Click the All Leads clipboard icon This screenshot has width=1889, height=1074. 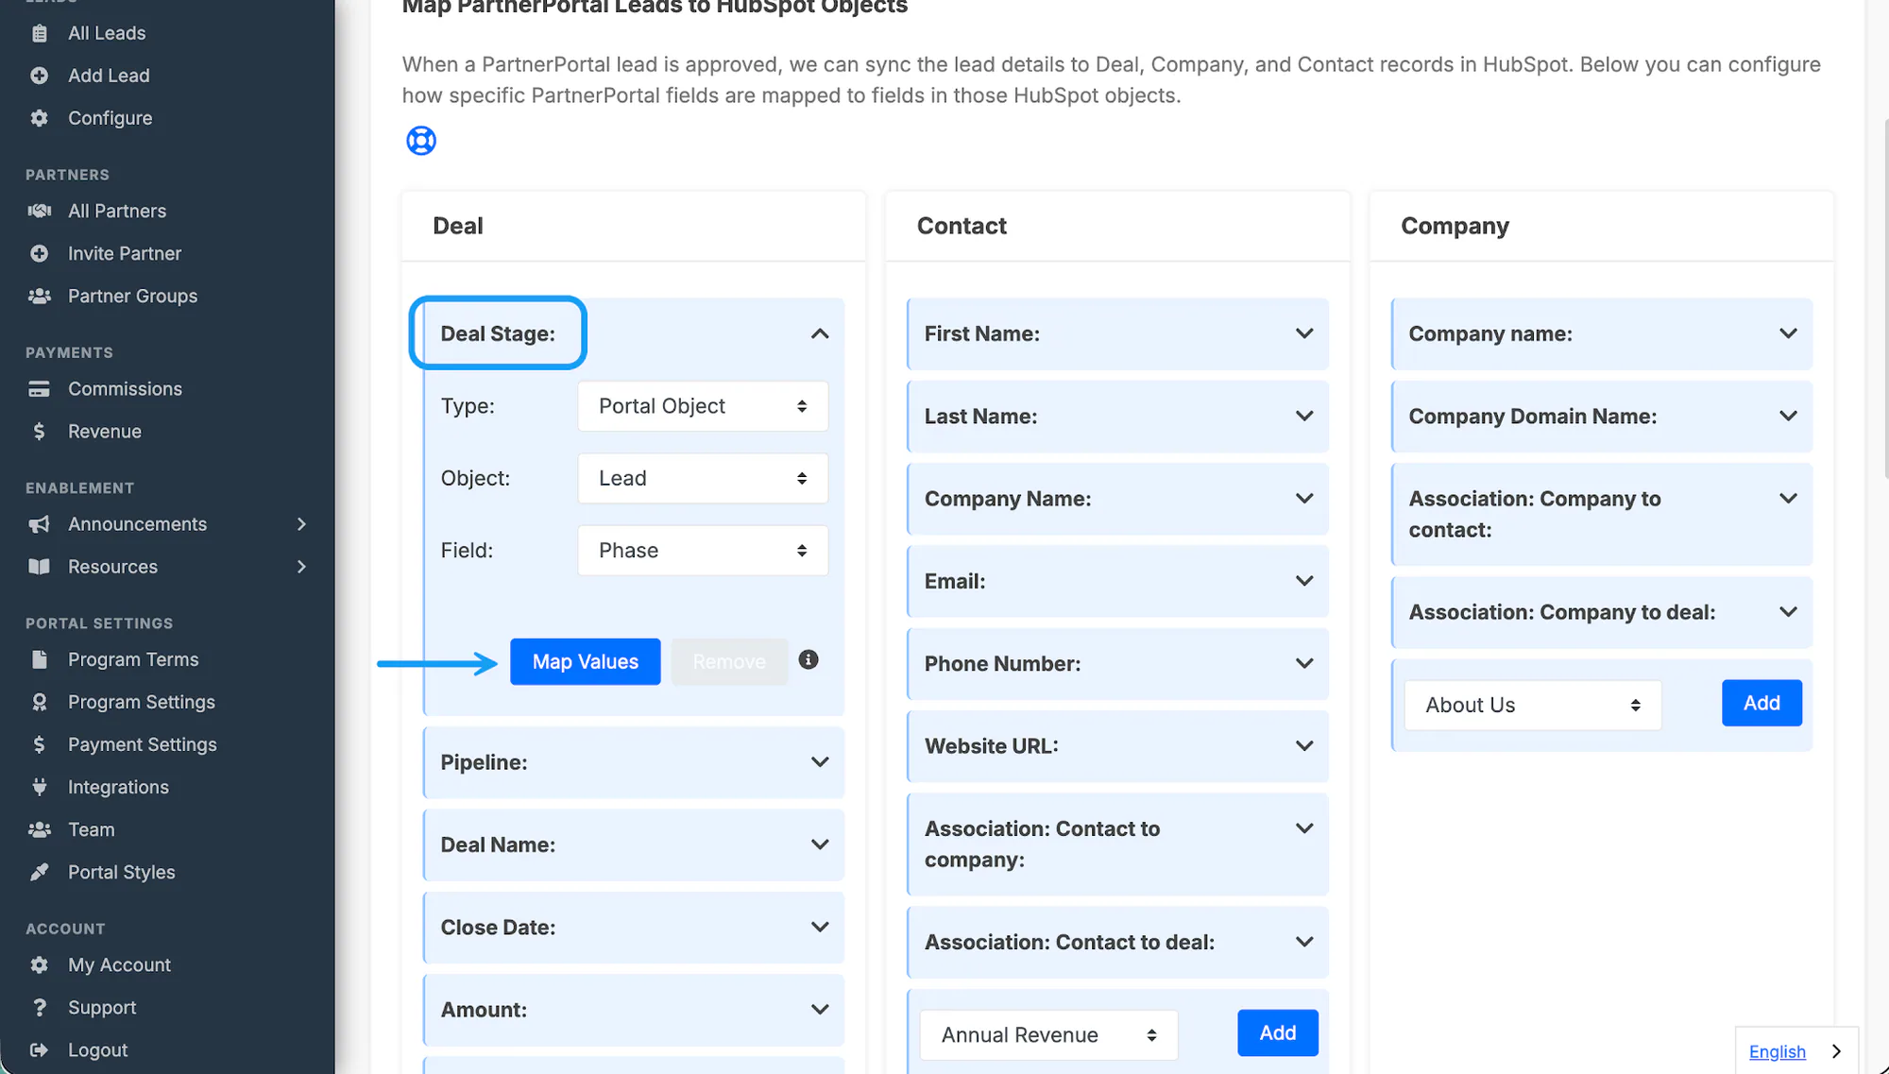tap(39, 33)
